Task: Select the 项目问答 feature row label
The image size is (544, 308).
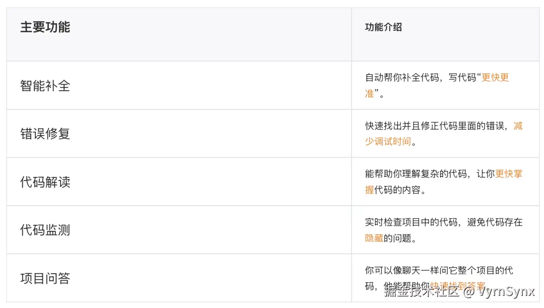Action: coord(45,278)
